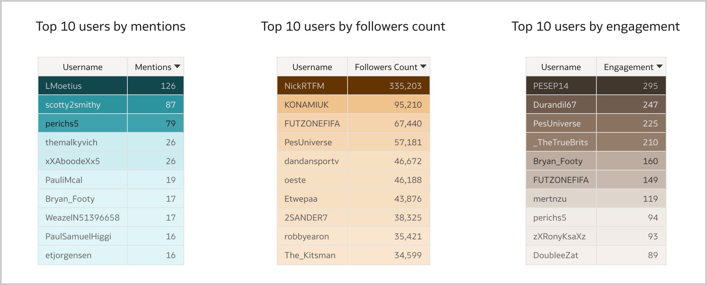Image resolution: width=707 pixels, height=285 pixels.
Task: Click the 335,203 followers count cell
Action: [405, 86]
